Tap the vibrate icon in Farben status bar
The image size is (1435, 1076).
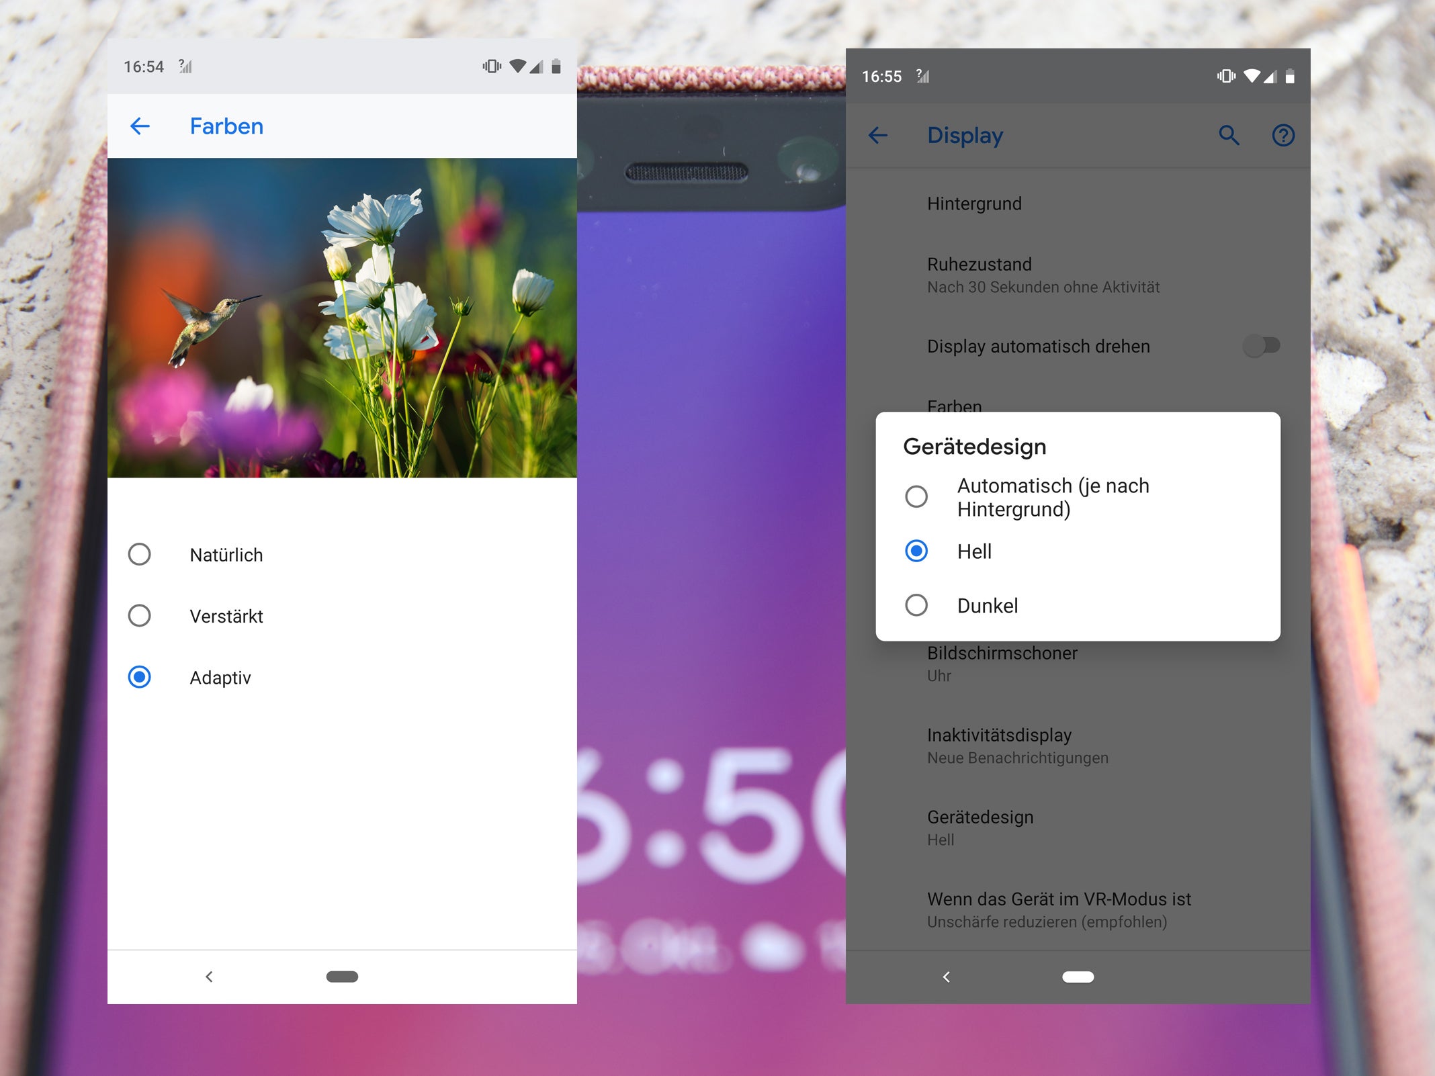coord(492,66)
